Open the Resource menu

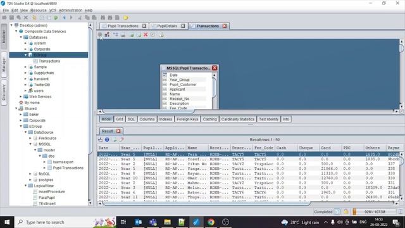(38, 10)
